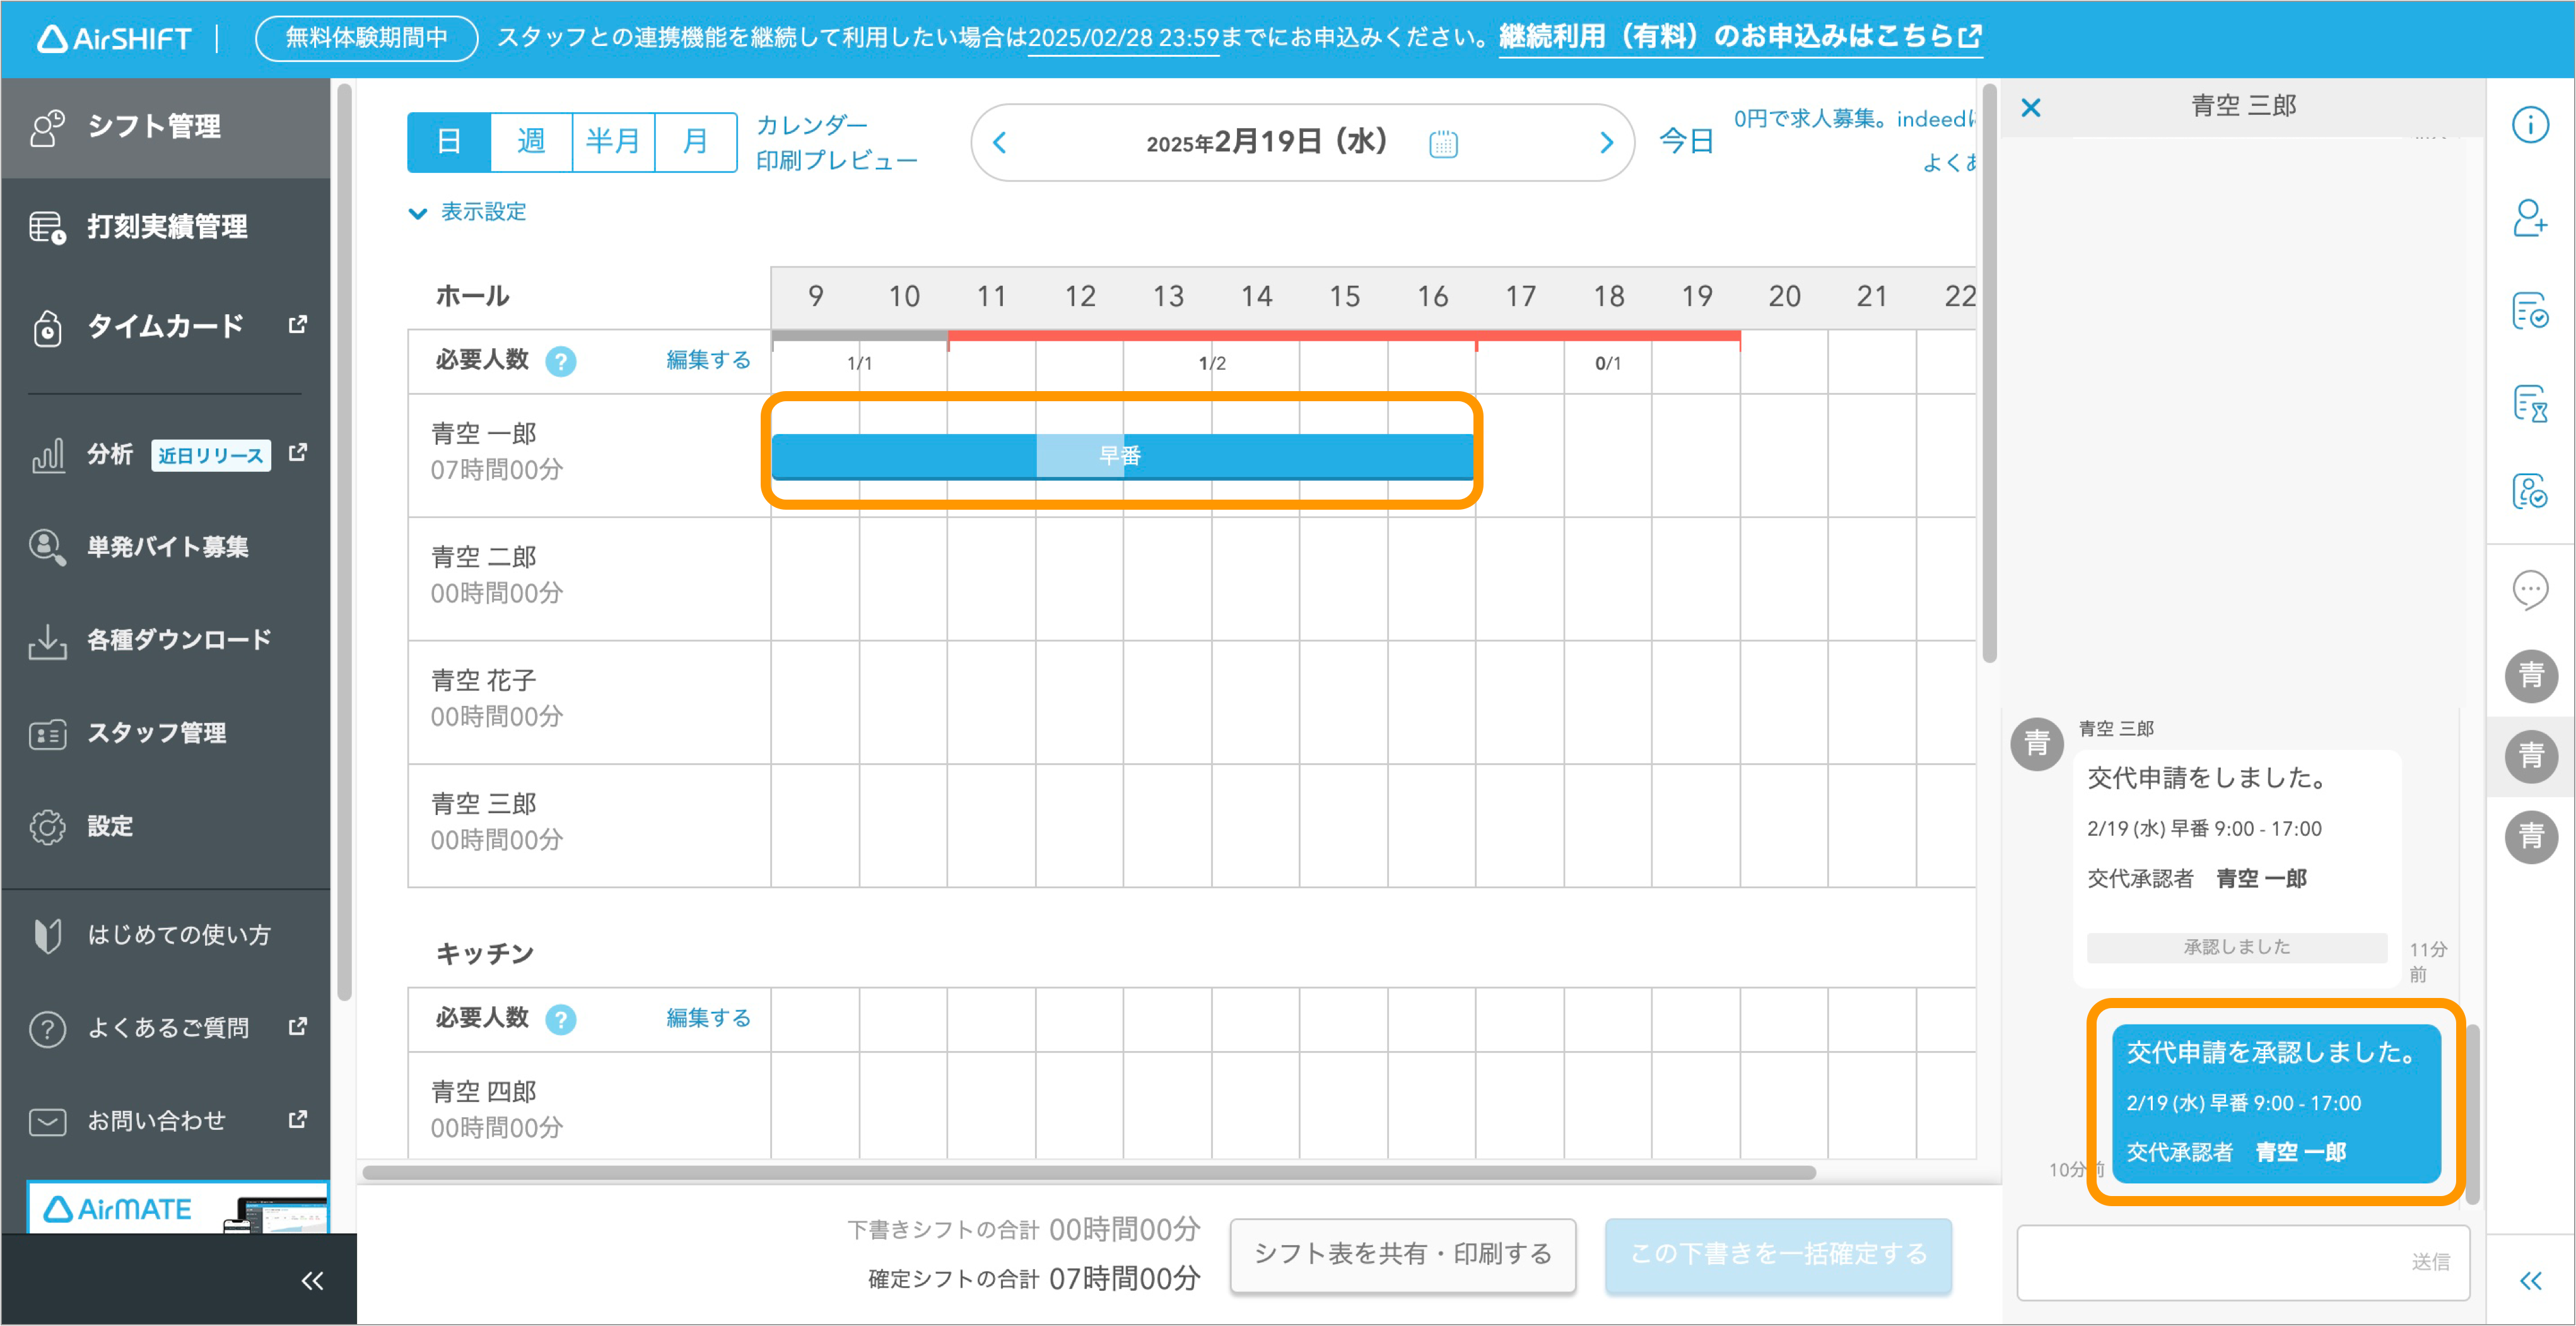This screenshot has width=2576, height=1326.
Task: Close the 青空 三郎 chat panel
Action: point(2030,107)
